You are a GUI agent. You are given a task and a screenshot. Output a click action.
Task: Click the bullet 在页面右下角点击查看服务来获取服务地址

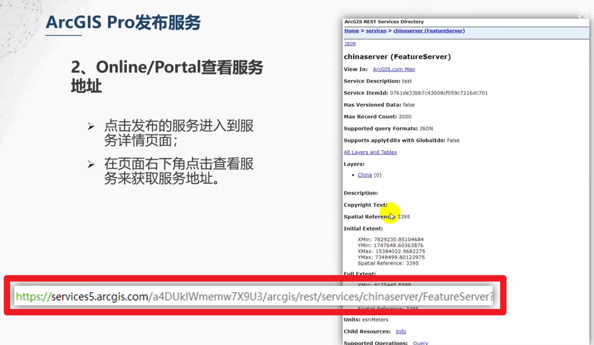coord(179,171)
